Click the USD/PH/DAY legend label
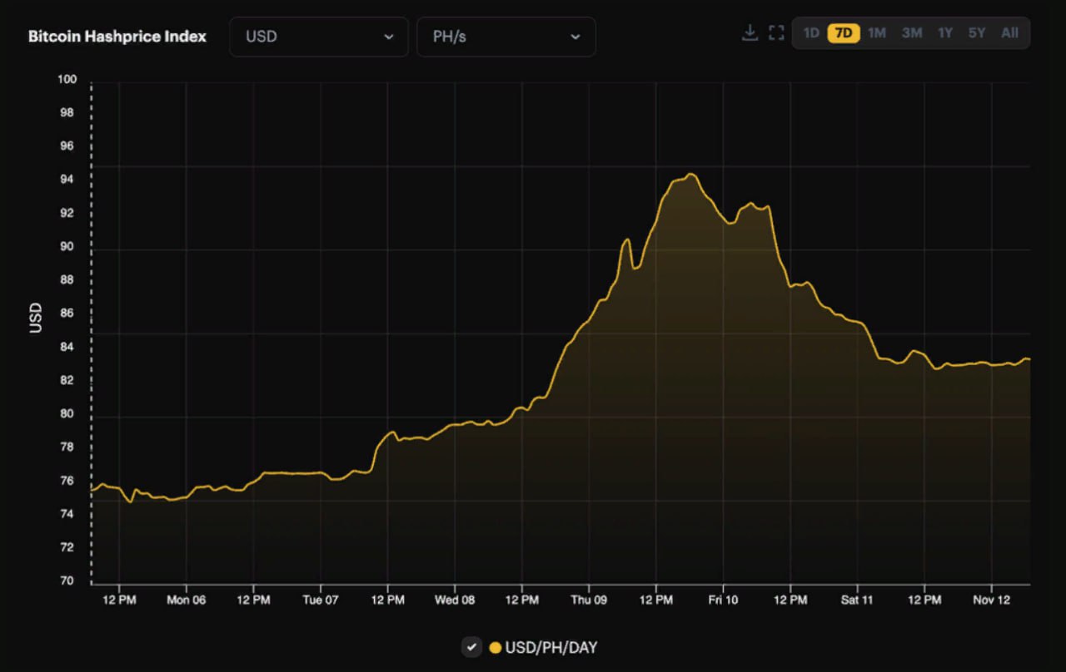The image size is (1066, 672). [551, 647]
